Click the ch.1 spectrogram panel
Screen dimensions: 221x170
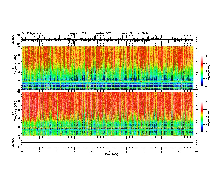(108, 68)
